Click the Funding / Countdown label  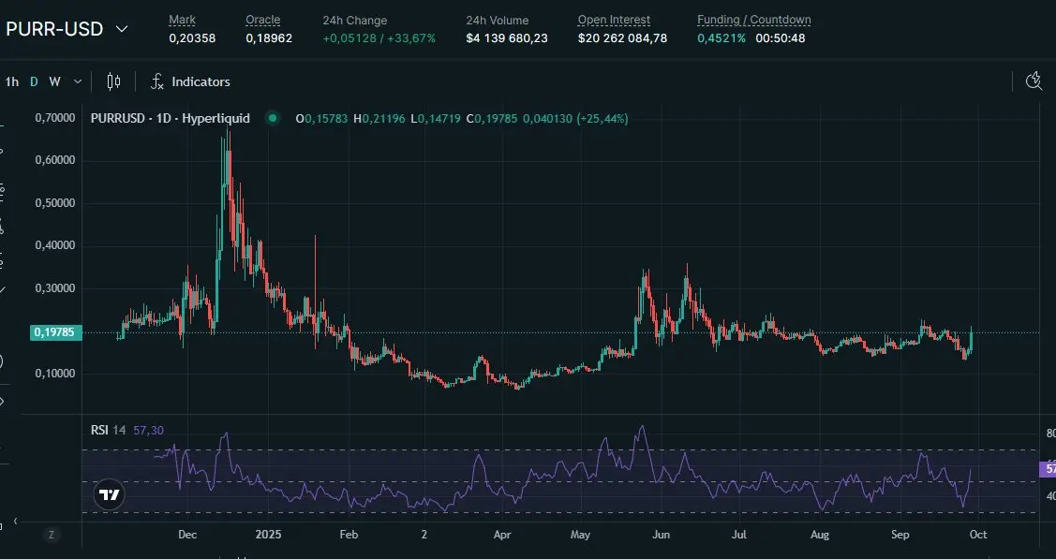coord(753,21)
